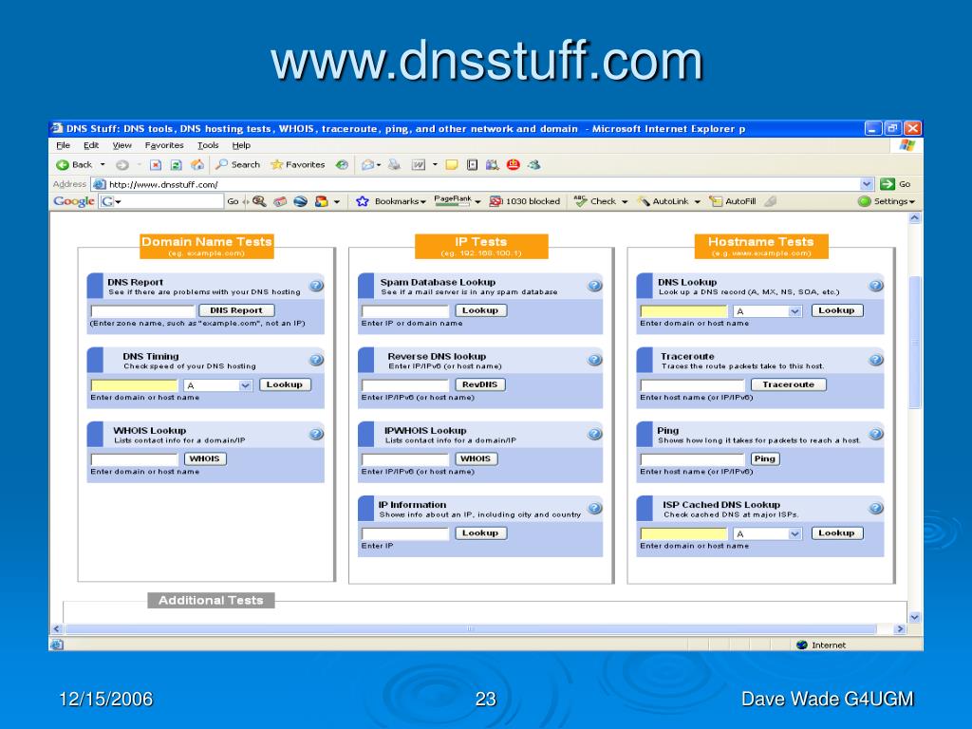Open the help icon for DNS Report
Image resolution: width=972 pixels, height=729 pixels.
coord(316,286)
